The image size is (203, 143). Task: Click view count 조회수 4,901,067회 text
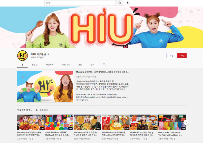click(83, 77)
